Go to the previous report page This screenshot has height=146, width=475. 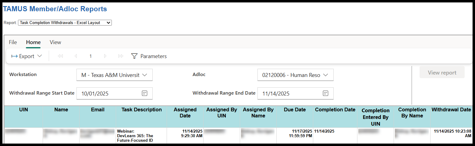click(x=76, y=56)
